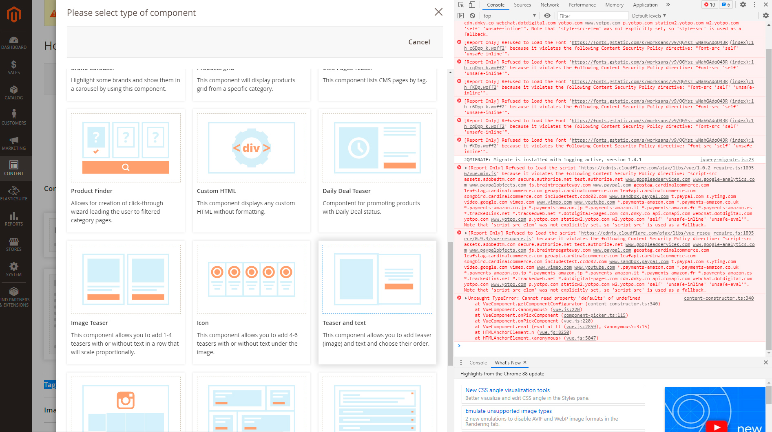Toggle the red 10-errors counter badge
Viewport: 772px width, 432px height.
709,4
